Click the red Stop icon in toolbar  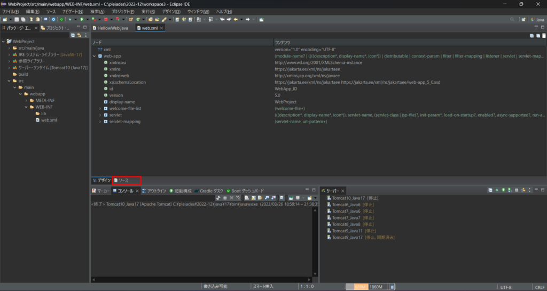tap(106, 20)
